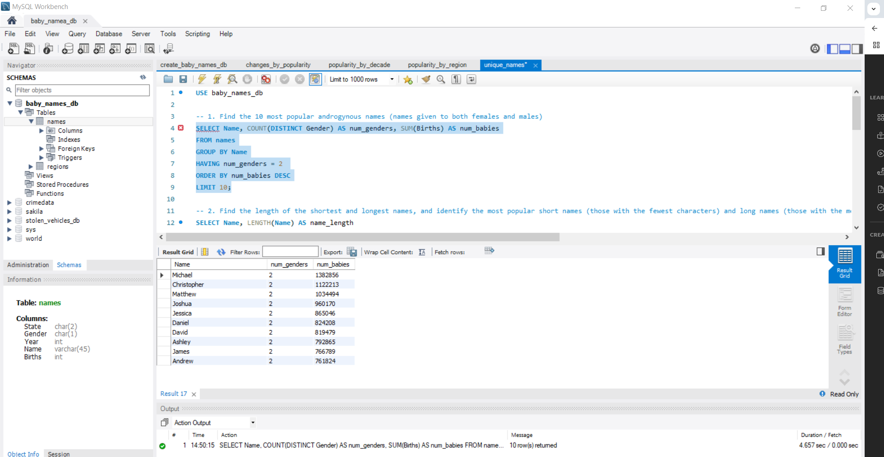The height and width of the screenshot is (457, 884).
Task: Create a new SQL tab icon
Action: pyautogui.click(x=13, y=49)
